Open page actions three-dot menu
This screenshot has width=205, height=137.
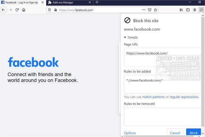pos(143,10)
